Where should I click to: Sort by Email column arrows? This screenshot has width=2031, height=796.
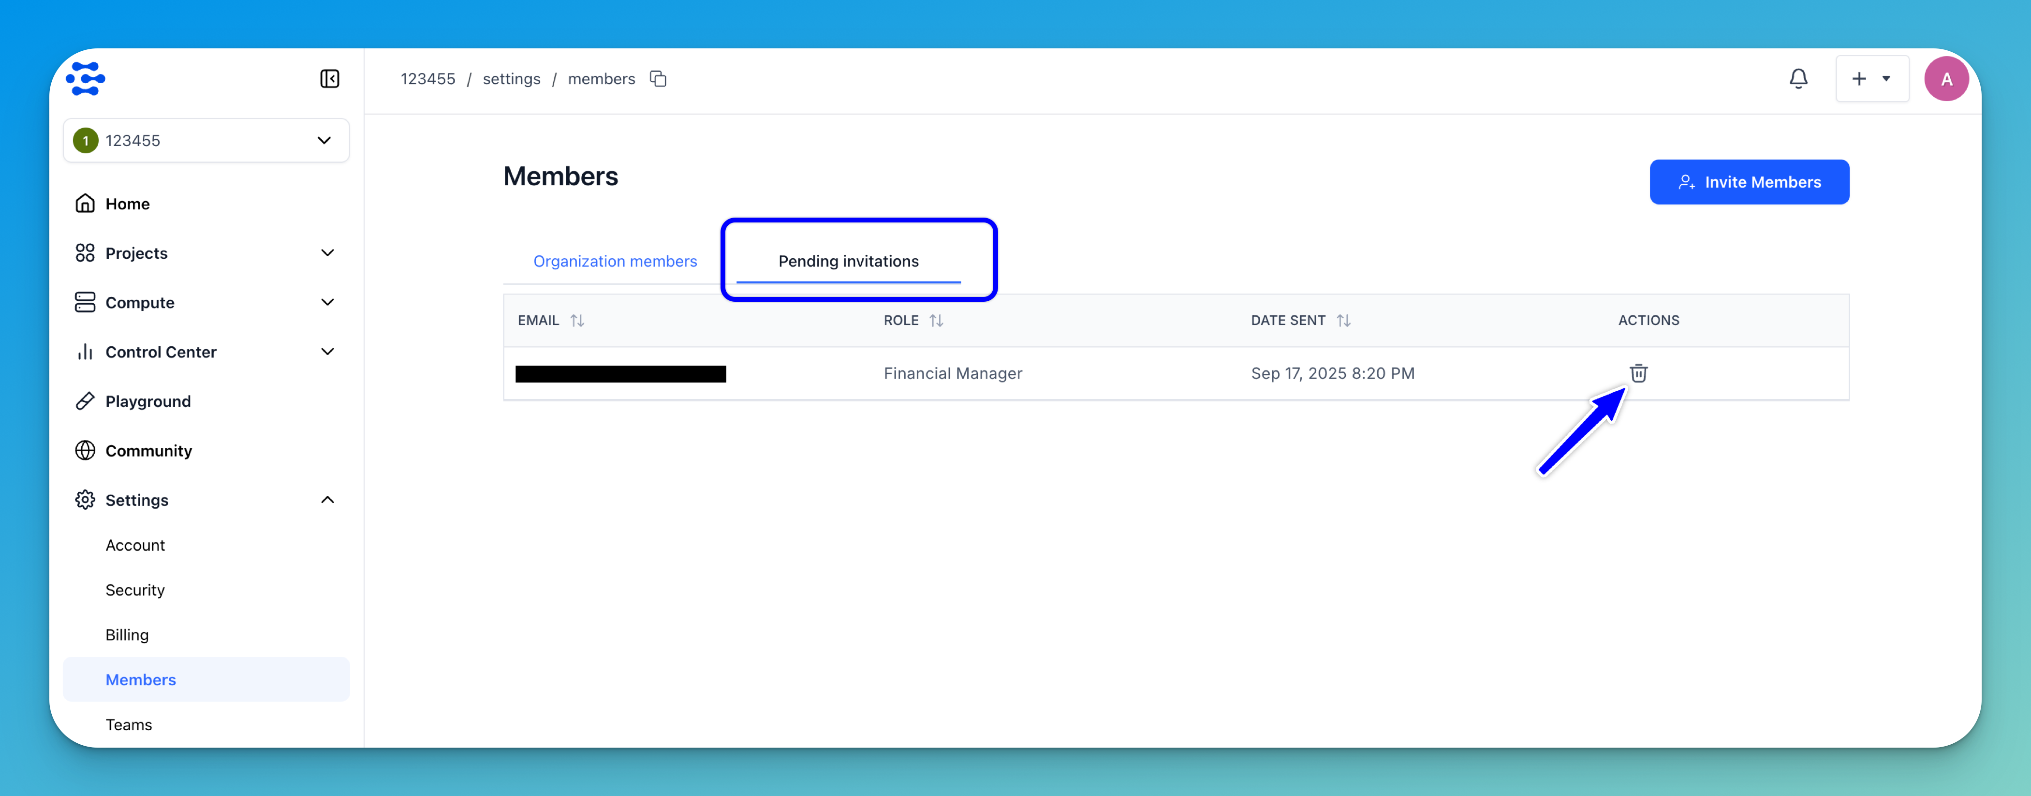point(577,320)
